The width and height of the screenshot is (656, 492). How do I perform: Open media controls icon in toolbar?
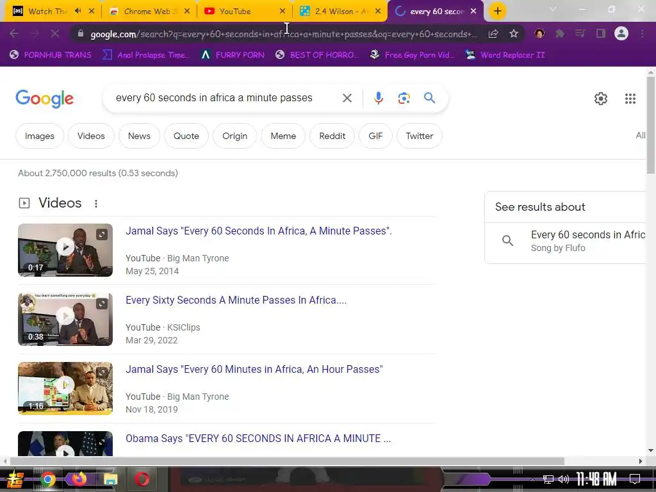tap(580, 33)
